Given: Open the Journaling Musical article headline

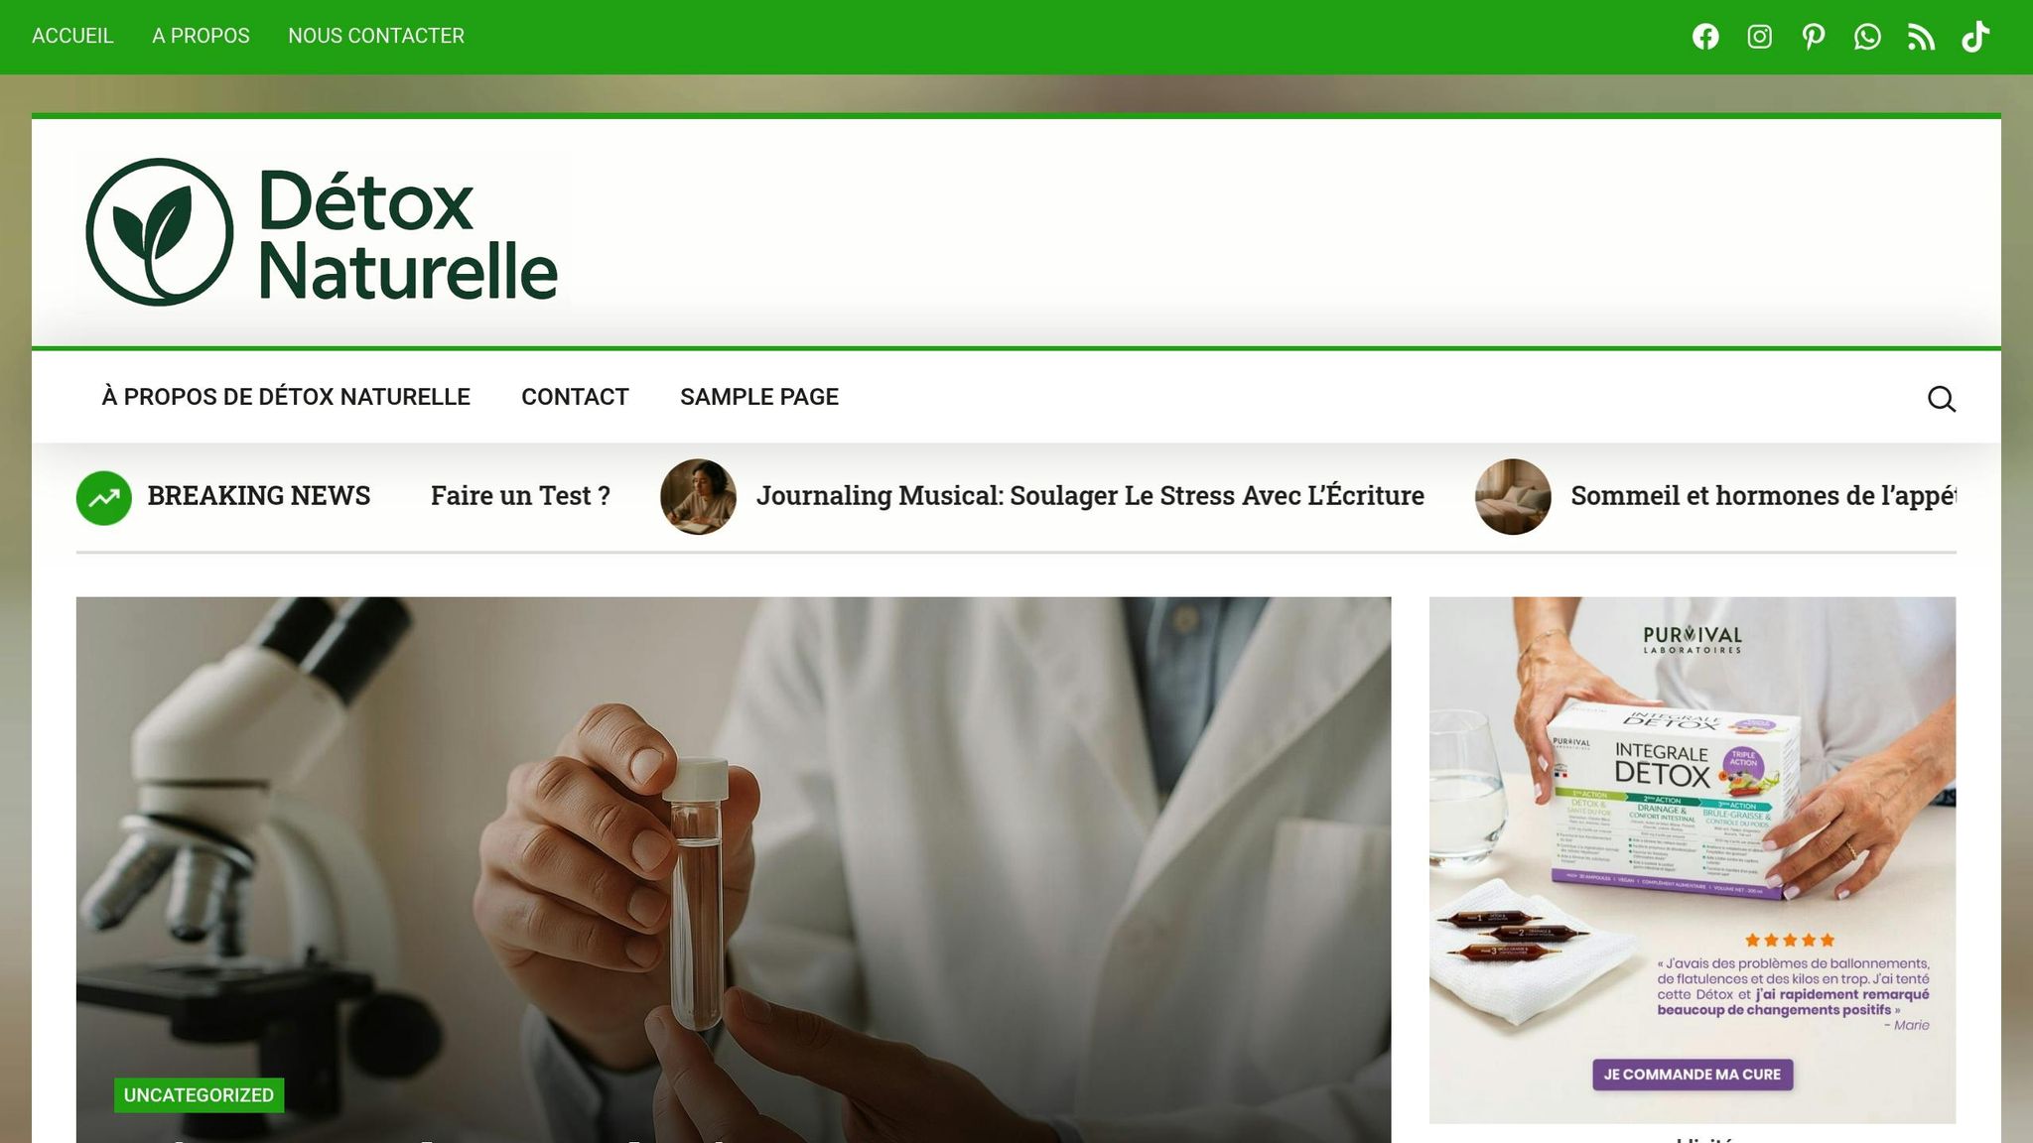Looking at the screenshot, I should [1090, 495].
